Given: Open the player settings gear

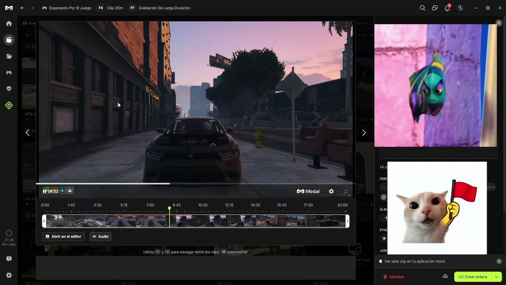Looking at the screenshot, I should coord(331,191).
